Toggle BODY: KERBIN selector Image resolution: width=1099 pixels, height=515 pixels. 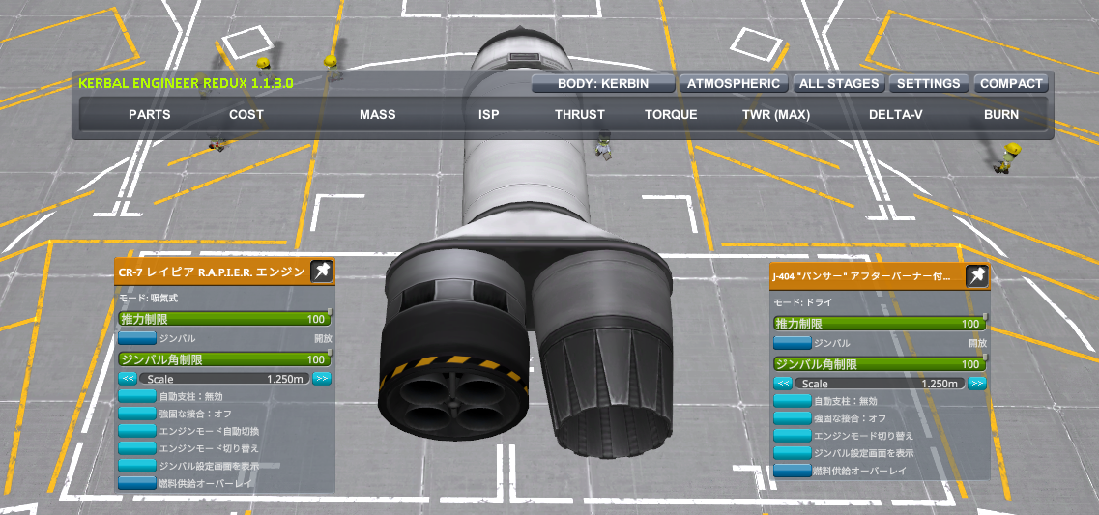point(603,83)
